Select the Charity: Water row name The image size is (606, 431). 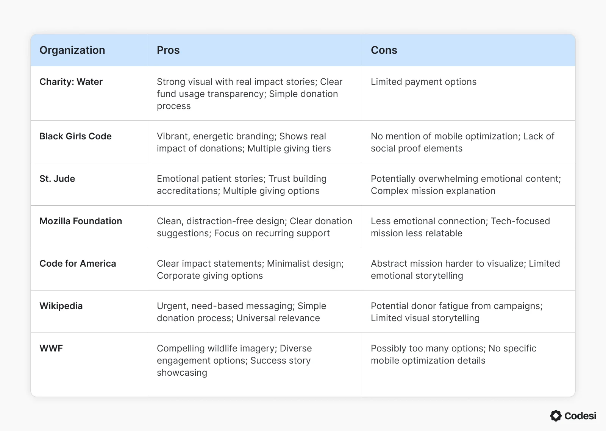tap(71, 82)
